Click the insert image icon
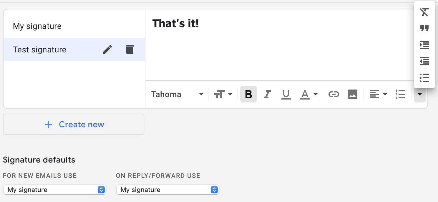 [x=353, y=94]
